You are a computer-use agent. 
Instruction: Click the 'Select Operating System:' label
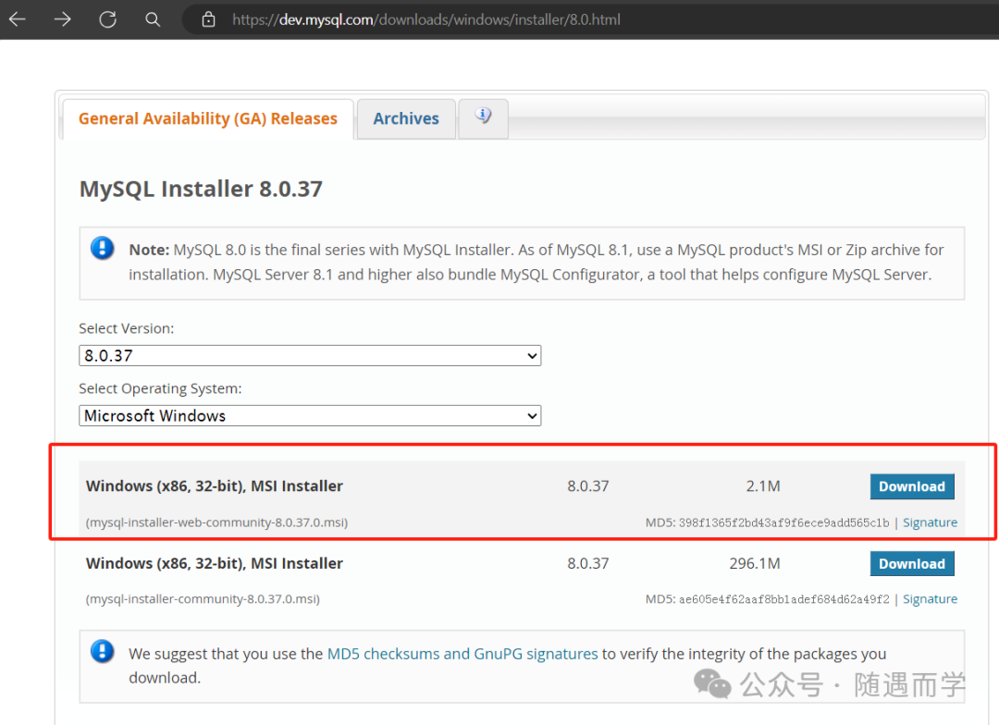point(160,388)
